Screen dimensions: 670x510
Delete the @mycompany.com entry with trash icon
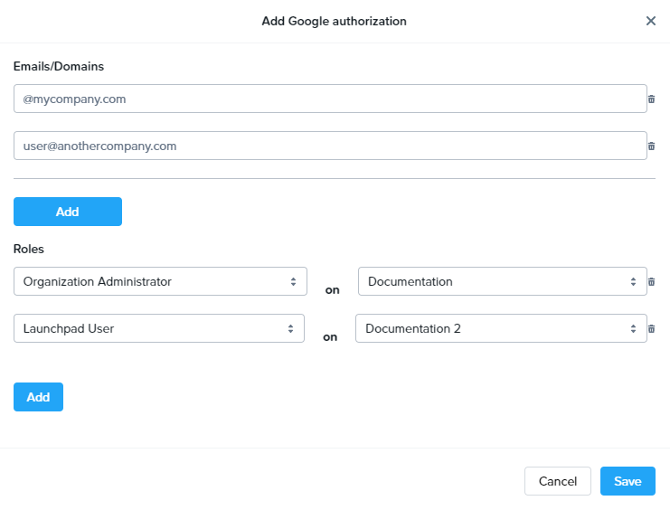tap(651, 99)
